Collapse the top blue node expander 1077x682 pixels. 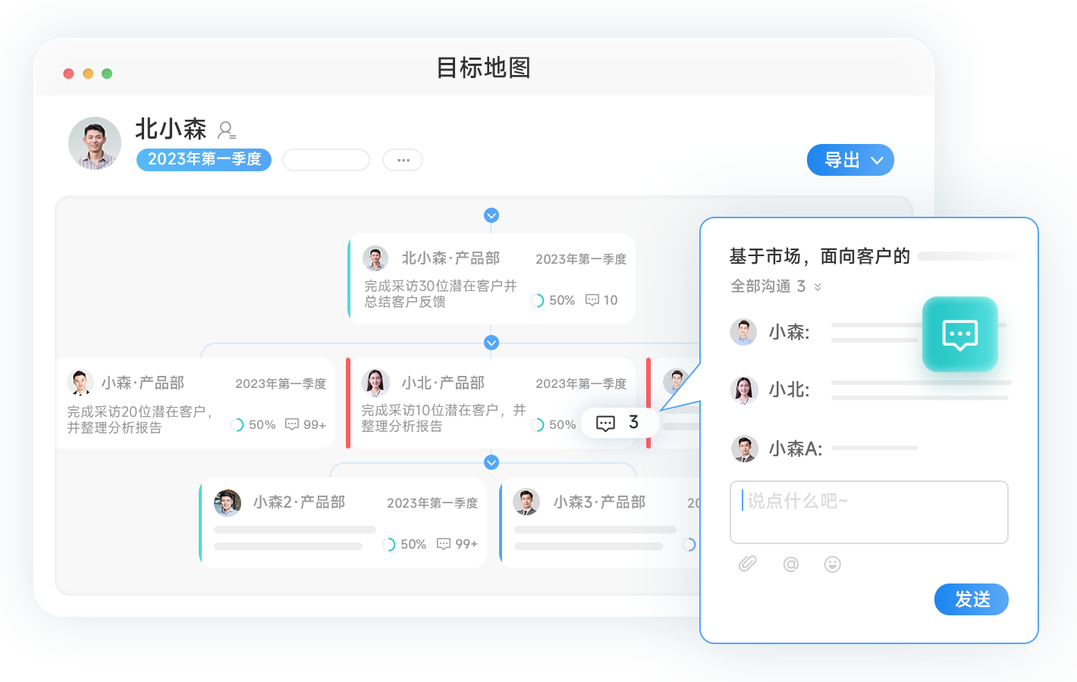(x=491, y=215)
